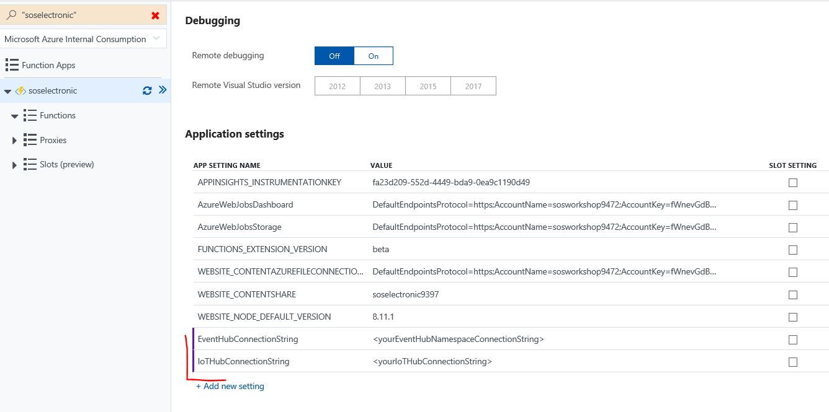
Task: Click AzureWebJobsDashboard connection string value
Action: tap(545, 204)
